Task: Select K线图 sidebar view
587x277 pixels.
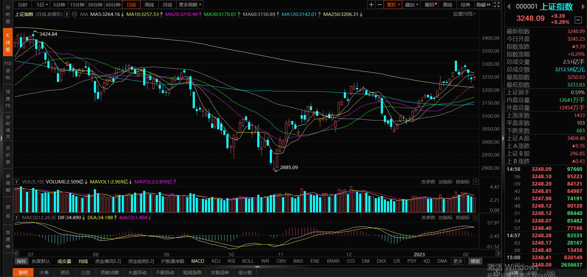Action: tap(8, 42)
